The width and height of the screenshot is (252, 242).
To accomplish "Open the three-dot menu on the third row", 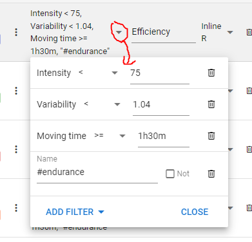I will point(16,149).
